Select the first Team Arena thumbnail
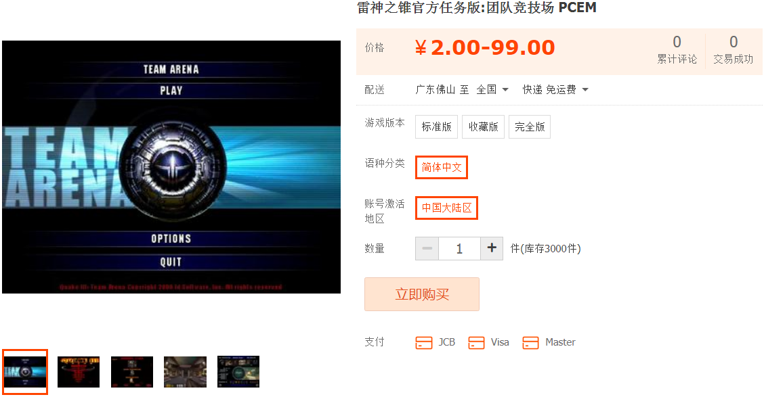The width and height of the screenshot is (764, 397). 25,372
